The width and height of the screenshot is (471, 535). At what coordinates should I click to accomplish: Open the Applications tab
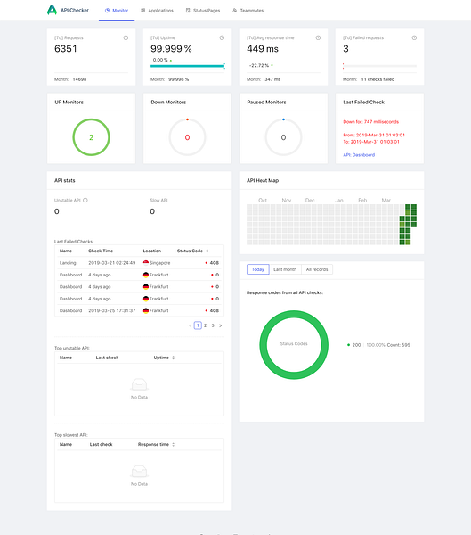157,11
